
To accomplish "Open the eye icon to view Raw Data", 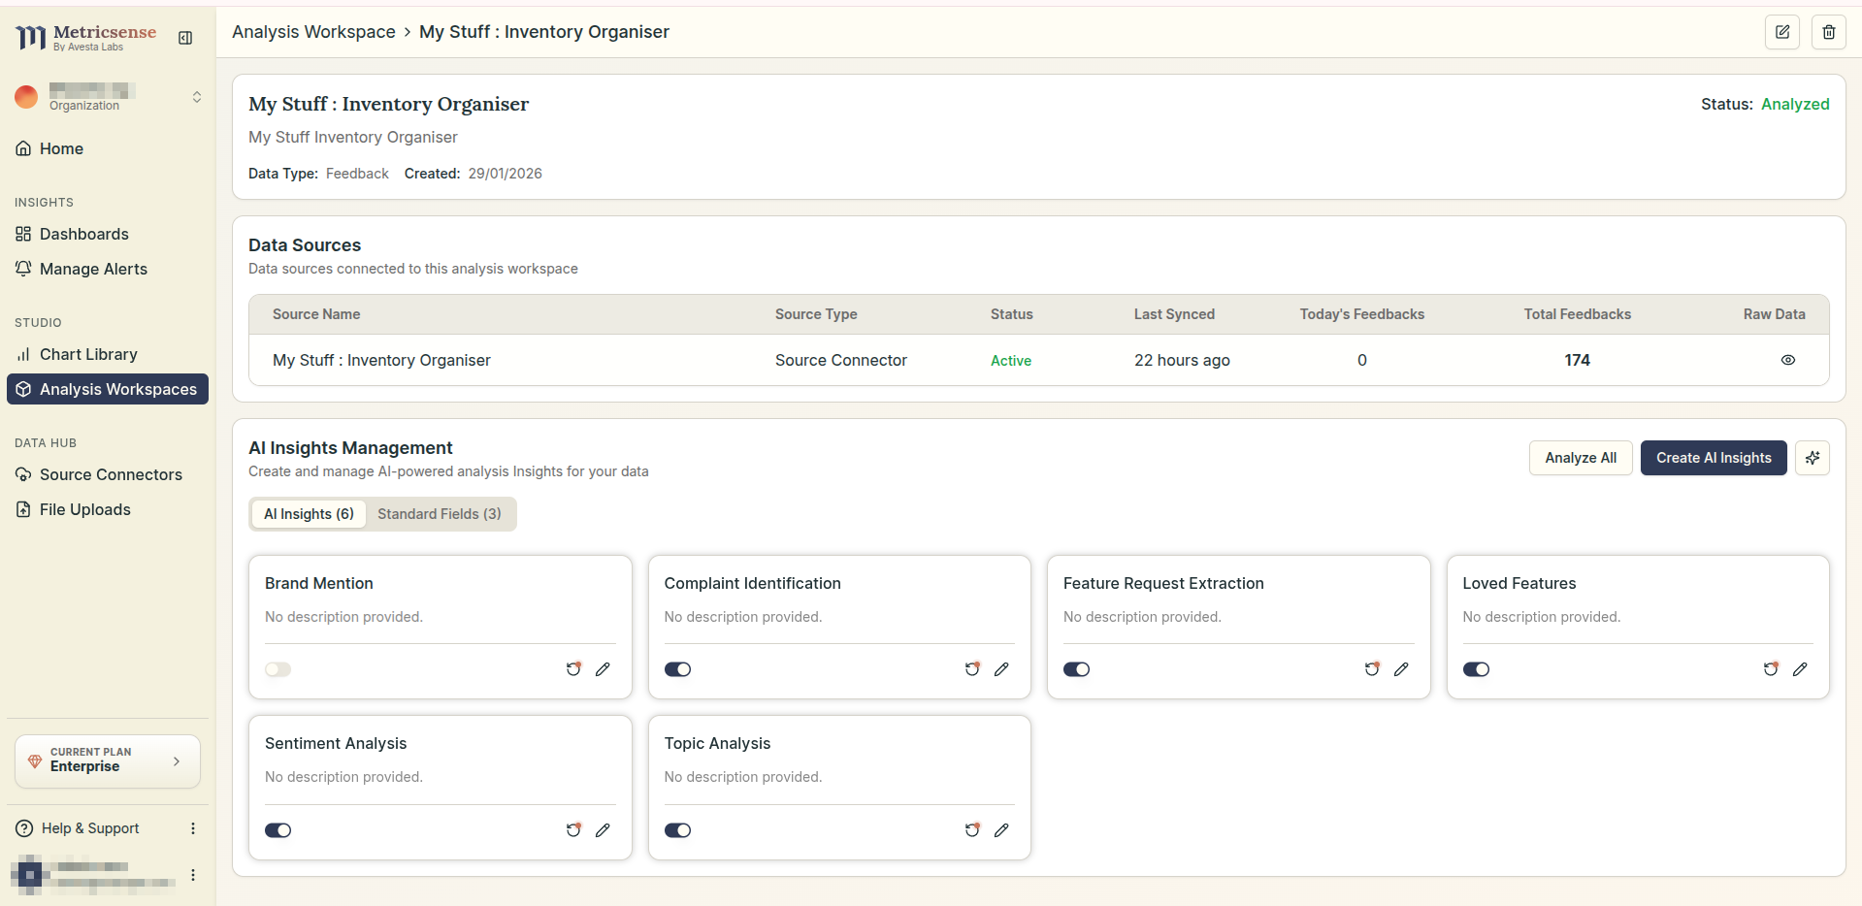I will 1788,360.
